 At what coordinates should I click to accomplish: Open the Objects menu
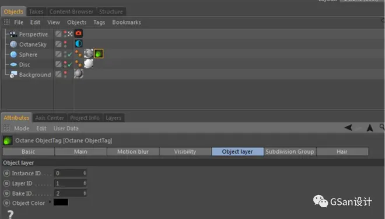click(x=76, y=22)
